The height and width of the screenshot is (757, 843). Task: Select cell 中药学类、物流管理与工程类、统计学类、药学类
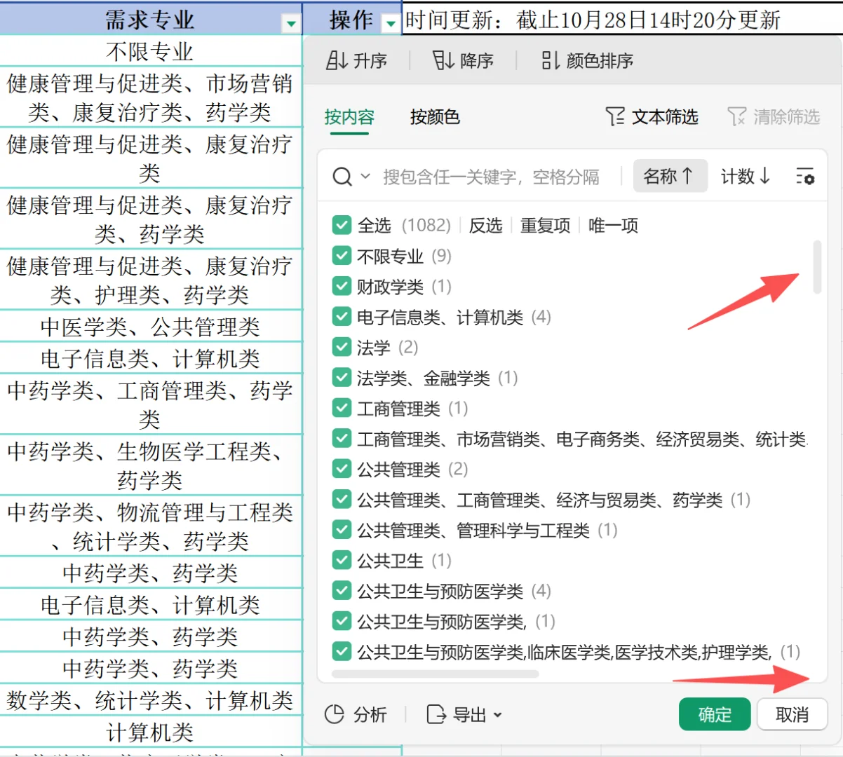coord(151,526)
